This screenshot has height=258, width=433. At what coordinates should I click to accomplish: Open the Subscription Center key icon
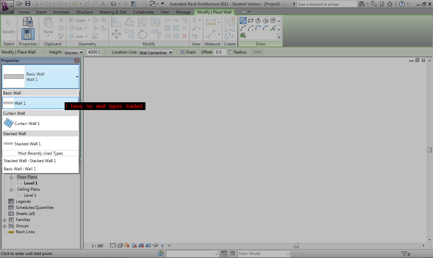[x=373, y=4]
